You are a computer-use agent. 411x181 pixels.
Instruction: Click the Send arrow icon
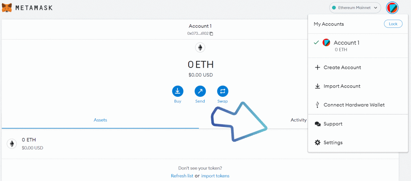click(200, 91)
